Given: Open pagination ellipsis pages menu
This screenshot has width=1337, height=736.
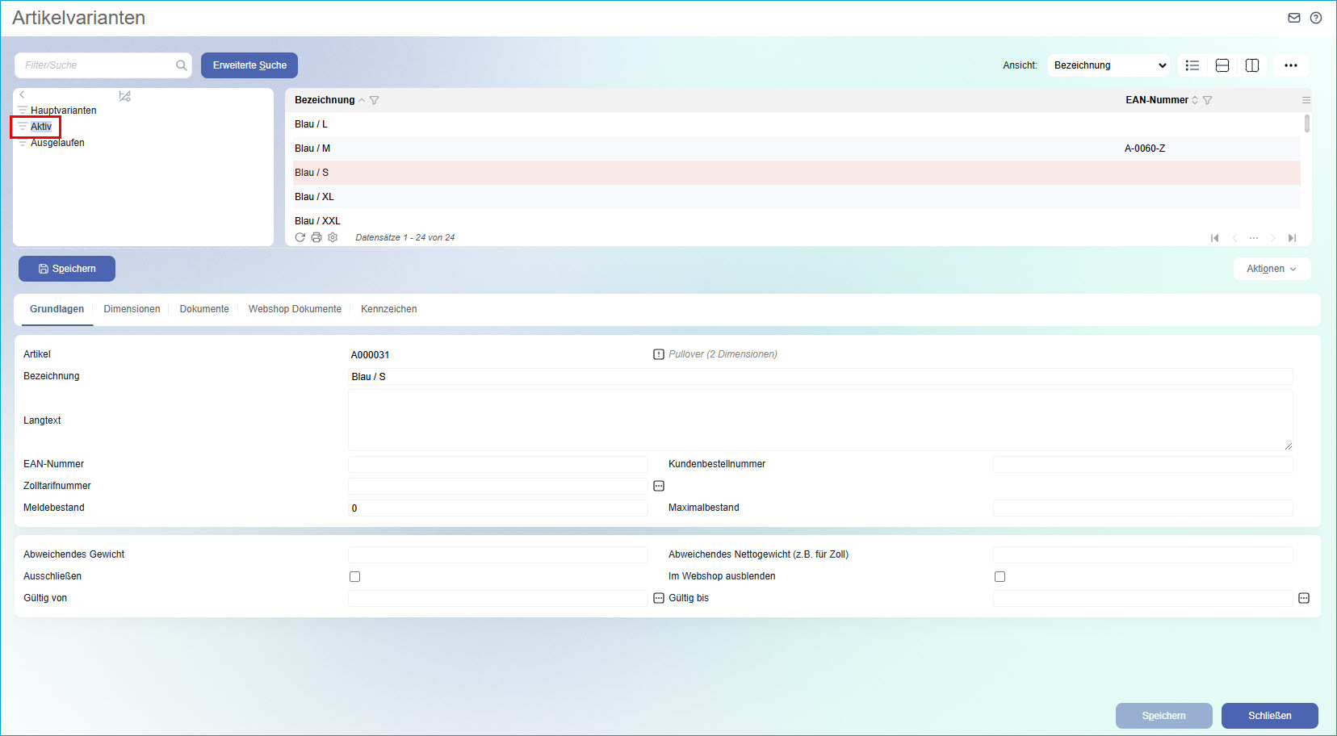Looking at the screenshot, I should [x=1254, y=238].
